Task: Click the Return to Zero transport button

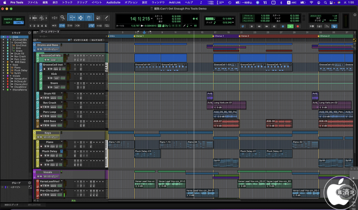Action: (x=252, y=26)
